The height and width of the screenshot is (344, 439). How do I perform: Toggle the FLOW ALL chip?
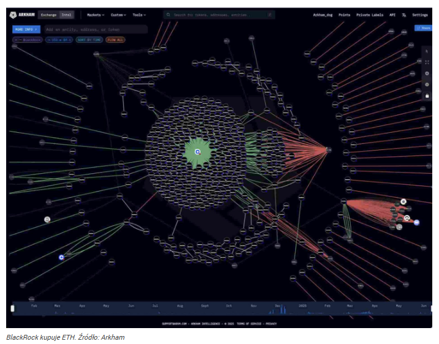pos(115,40)
